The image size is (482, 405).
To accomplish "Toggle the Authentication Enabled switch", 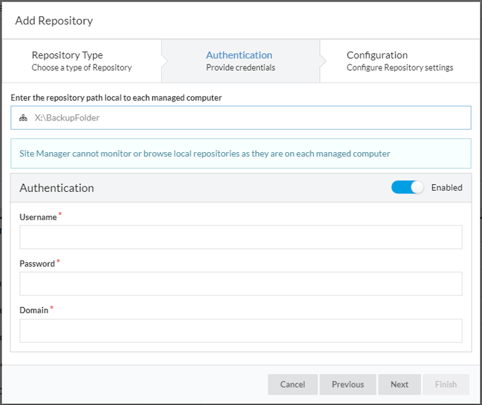I will coord(407,187).
